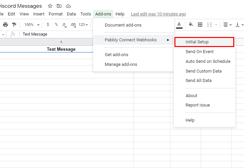Expand the name box dropdown arrow
The width and height of the screenshot is (244, 168).
point(3,35)
